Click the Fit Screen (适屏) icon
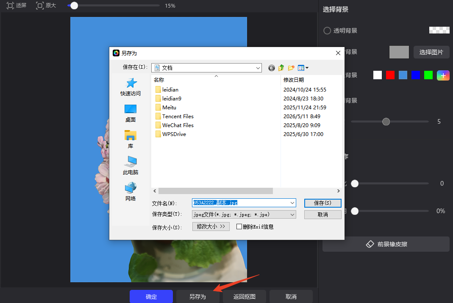The height and width of the screenshot is (303, 453). (x=10, y=6)
